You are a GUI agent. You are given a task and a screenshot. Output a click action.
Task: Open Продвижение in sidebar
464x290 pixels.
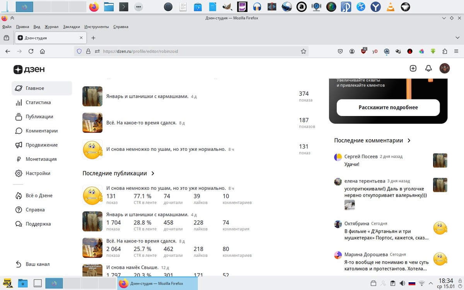(x=42, y=145)
